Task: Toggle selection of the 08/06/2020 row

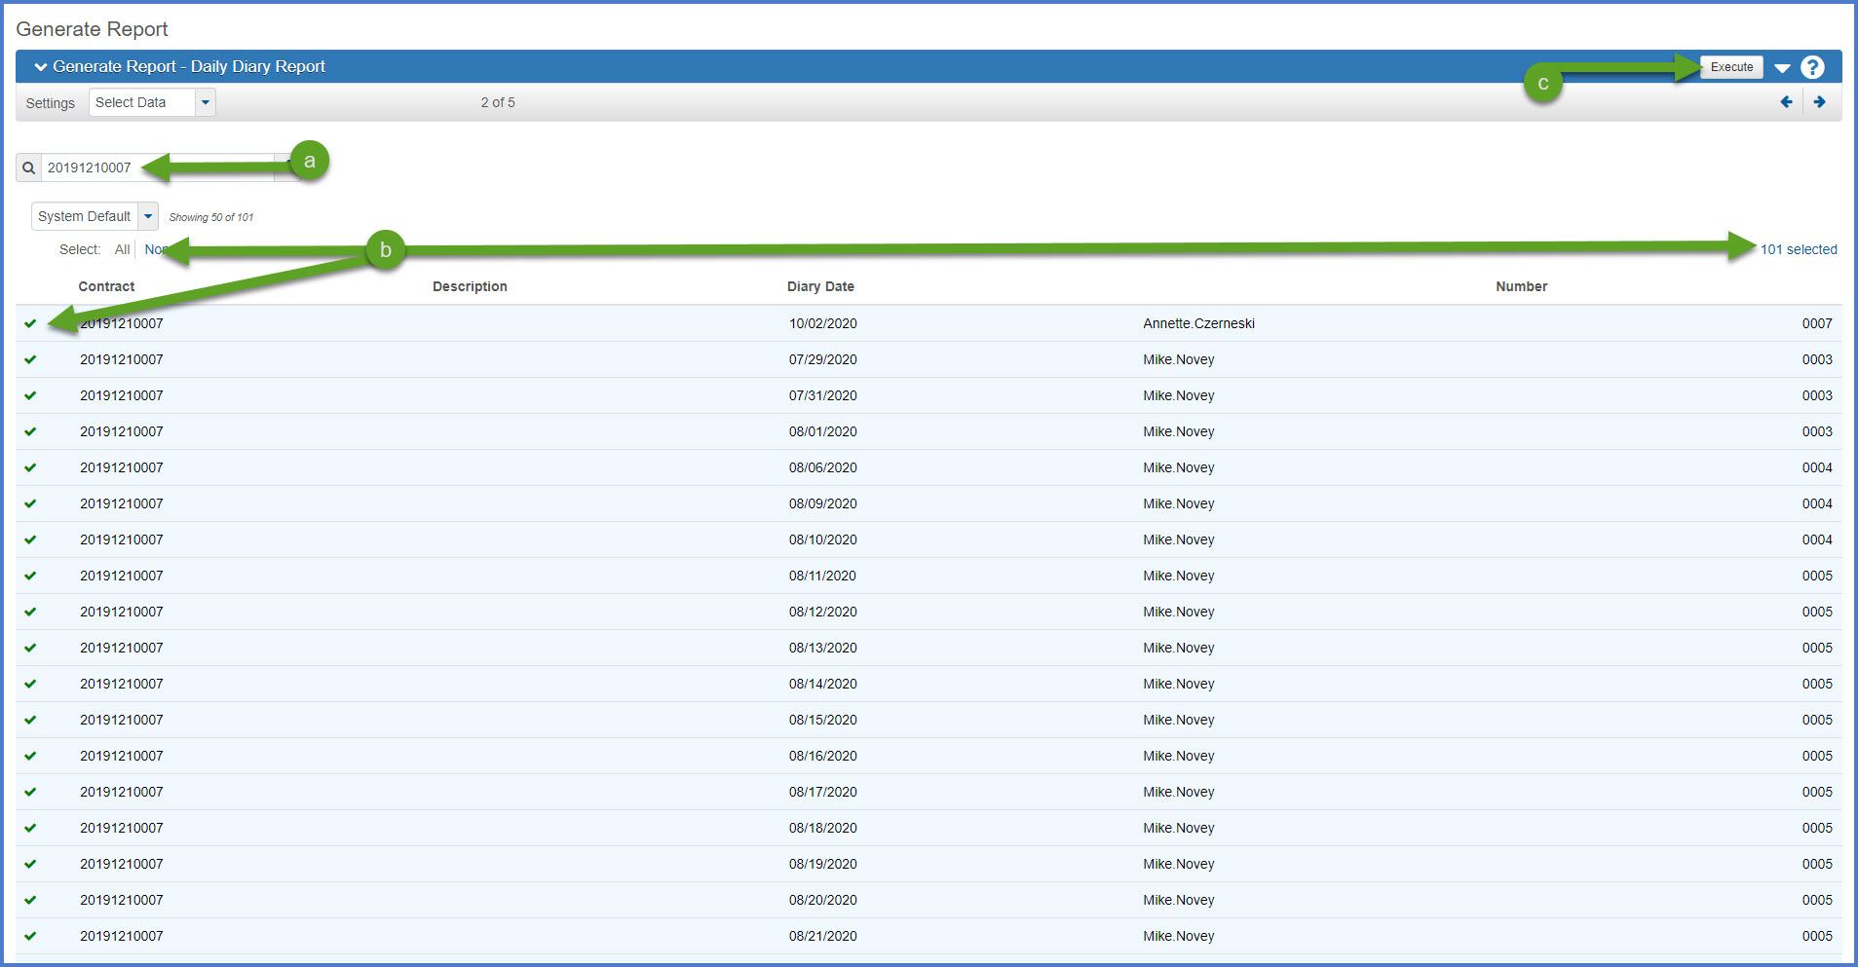Action: click(x=30, y=467)
